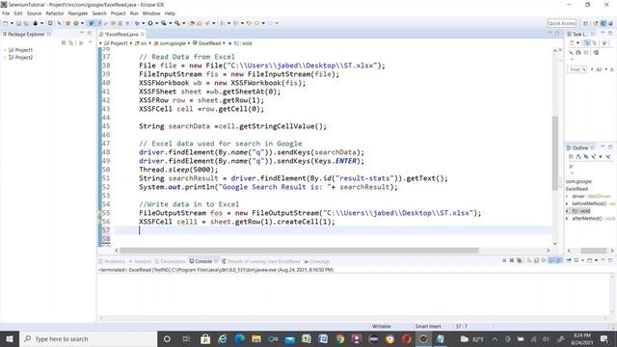Click the Coverage launch icon
Image resolution: width=617 pixels, height=347 pixels.
pos(164,23)
